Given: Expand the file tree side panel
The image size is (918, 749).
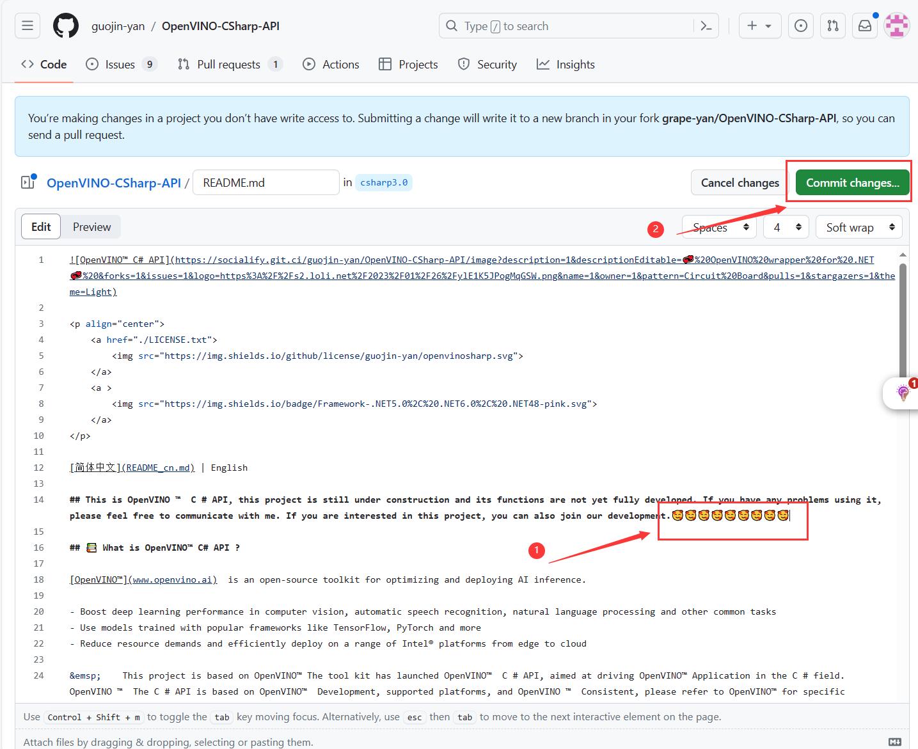Looking at the screenshot, I should (x=28, y=182).
